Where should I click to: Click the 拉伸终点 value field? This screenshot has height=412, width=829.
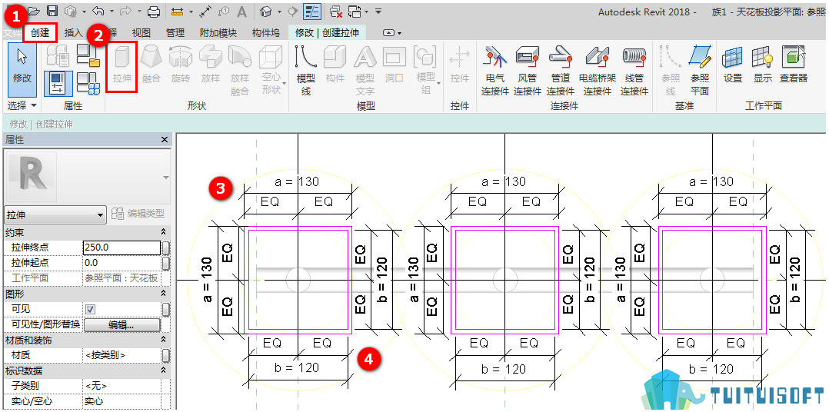coord(122,248)
